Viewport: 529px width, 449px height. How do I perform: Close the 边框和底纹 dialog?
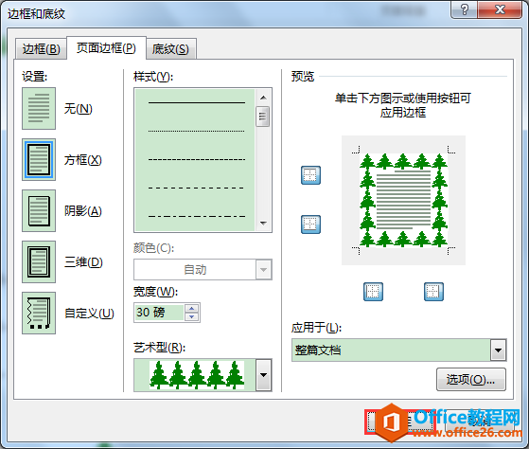[500, 9]
